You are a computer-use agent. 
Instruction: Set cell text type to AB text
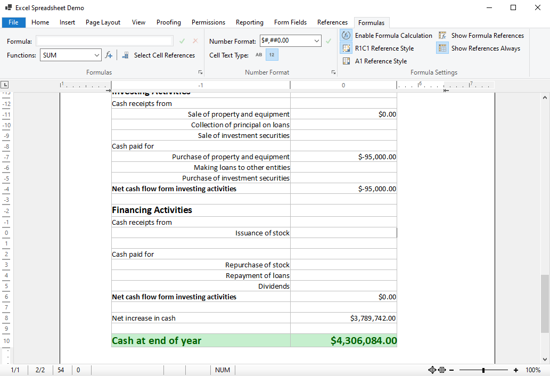coord(259,55)
